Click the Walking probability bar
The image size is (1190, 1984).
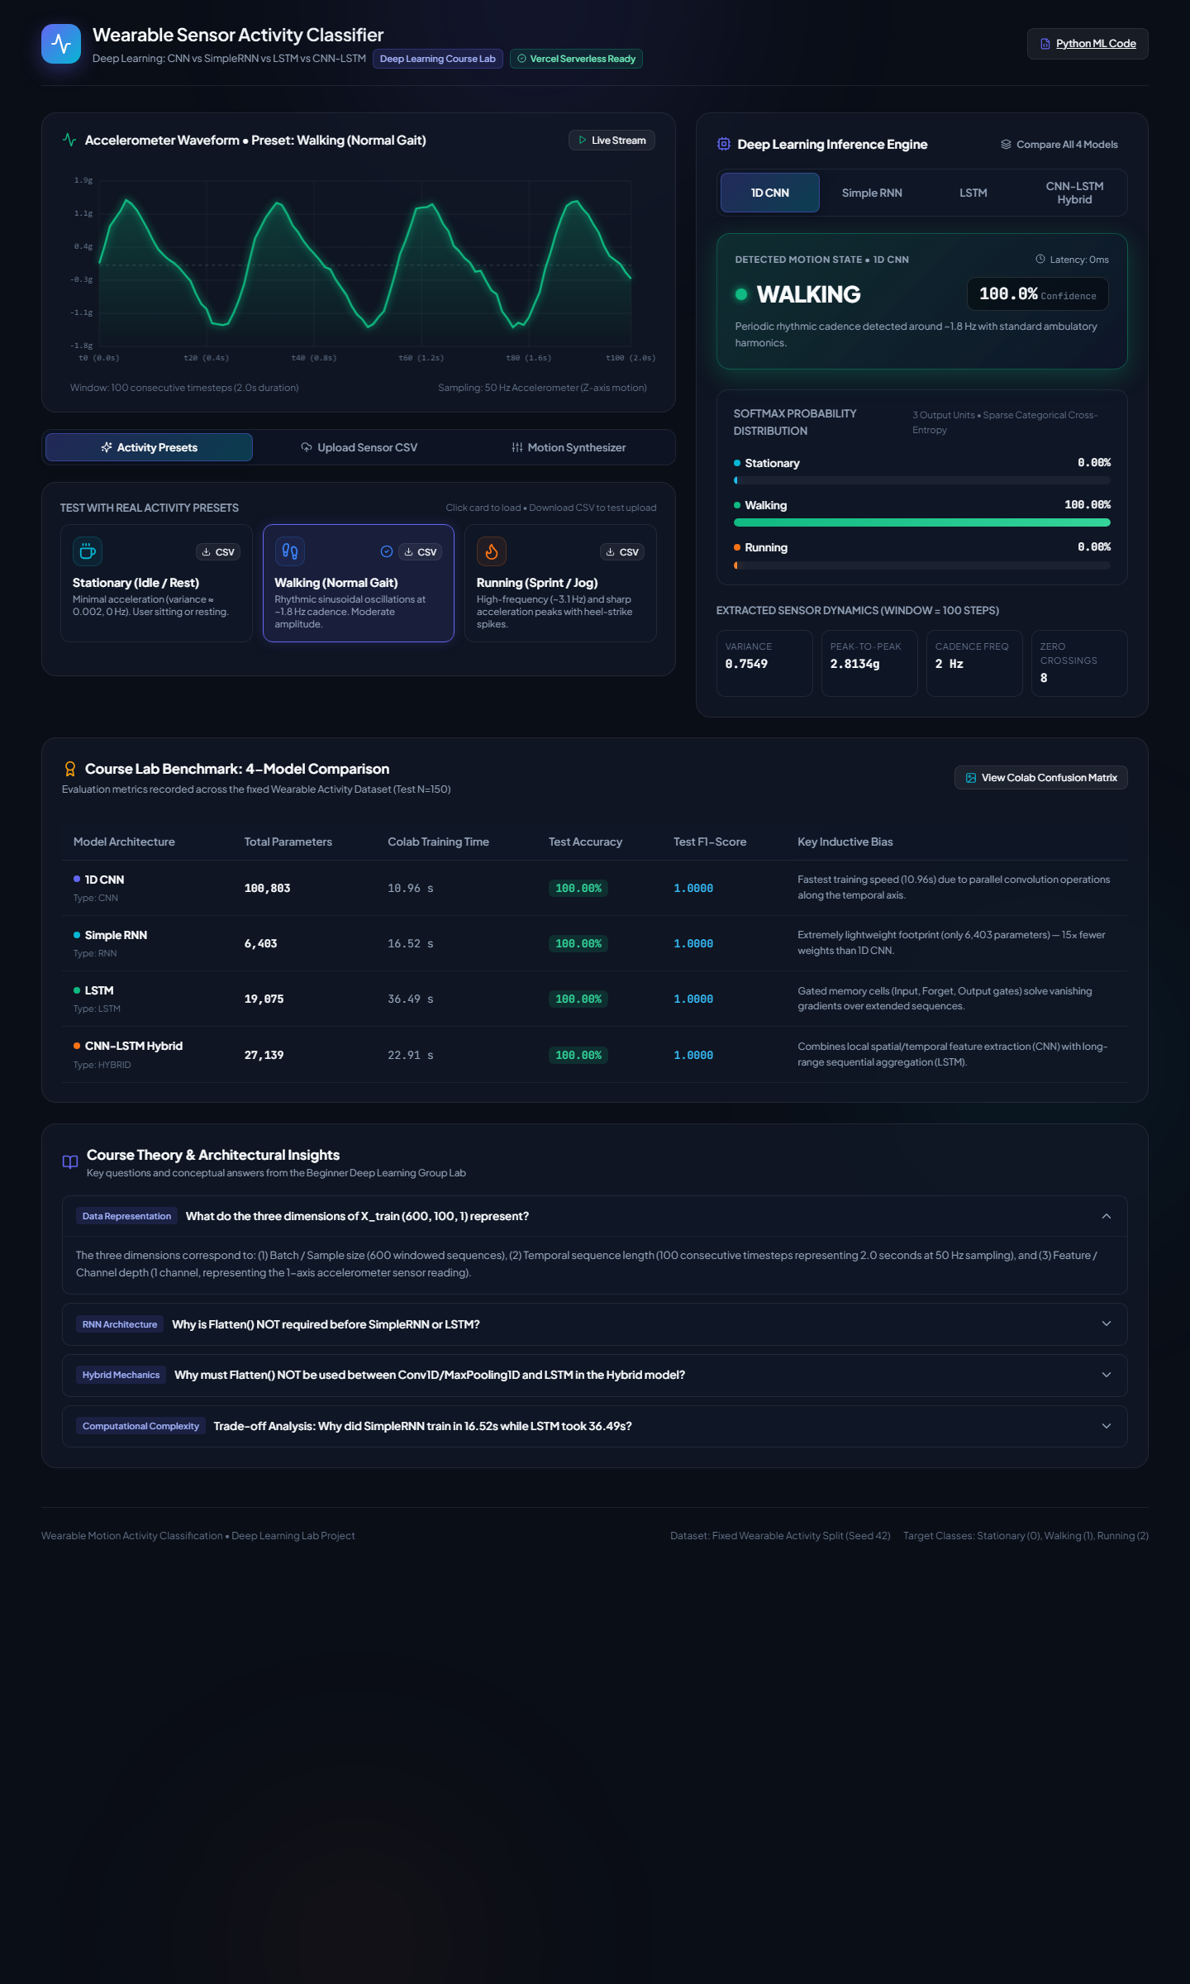(x=922, y=522)
